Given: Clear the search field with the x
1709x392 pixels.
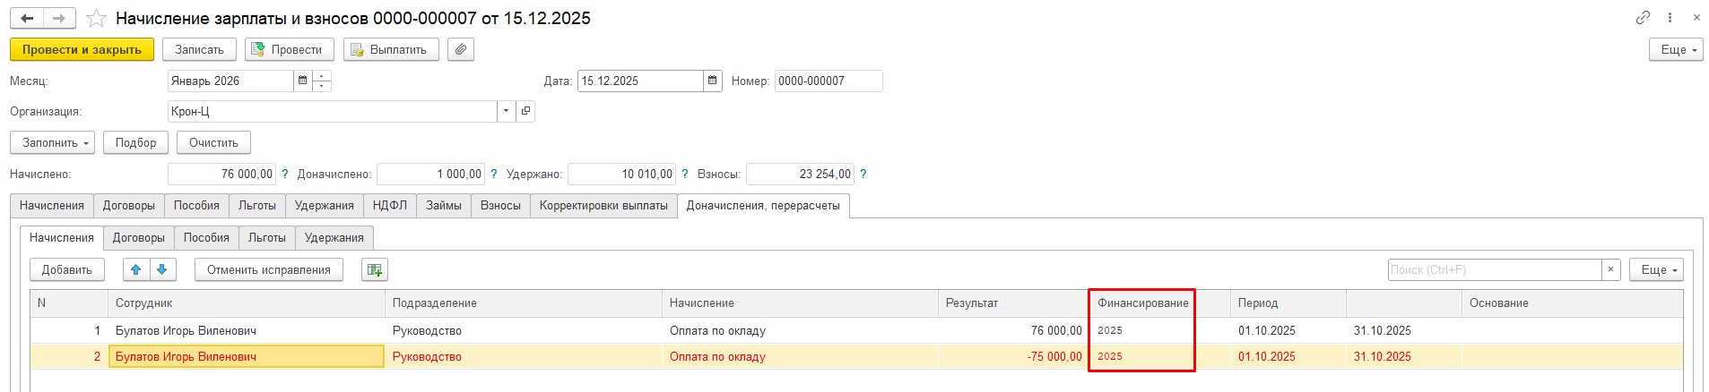Looking at the screenshot, I should coord(1610,269).
